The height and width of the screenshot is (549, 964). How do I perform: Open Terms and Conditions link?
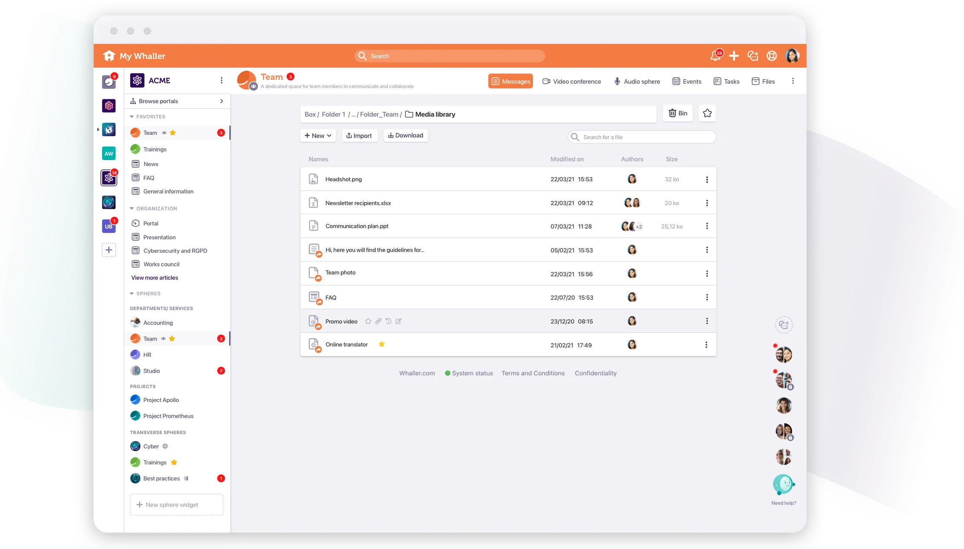click(x=533, y=373)
